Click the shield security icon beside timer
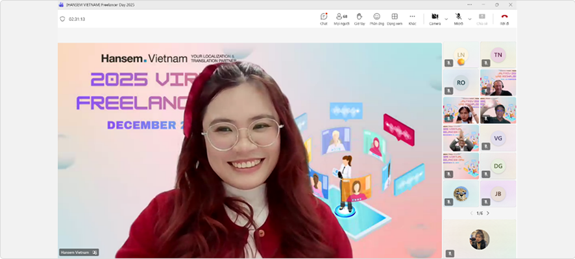Image resolution: width=575 pixels, height=259 pixels. coord(62,19)
